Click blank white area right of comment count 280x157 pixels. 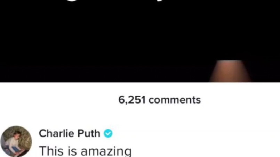click(x=240, y=100)
